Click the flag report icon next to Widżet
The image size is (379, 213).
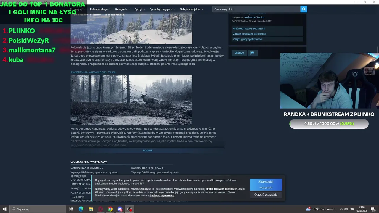coord(252,53)
